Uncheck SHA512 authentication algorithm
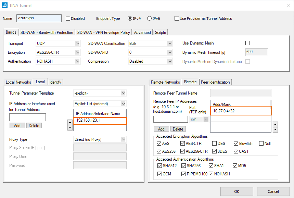This screenshot has height=198, width=294. [x=159, y=166]
